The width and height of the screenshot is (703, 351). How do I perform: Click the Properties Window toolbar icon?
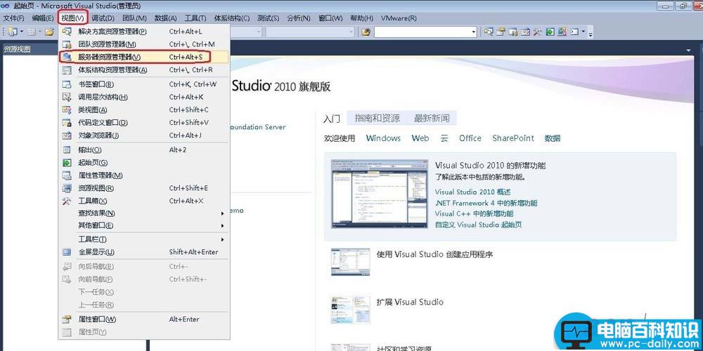pyautogui.click(x=501, y=32)
